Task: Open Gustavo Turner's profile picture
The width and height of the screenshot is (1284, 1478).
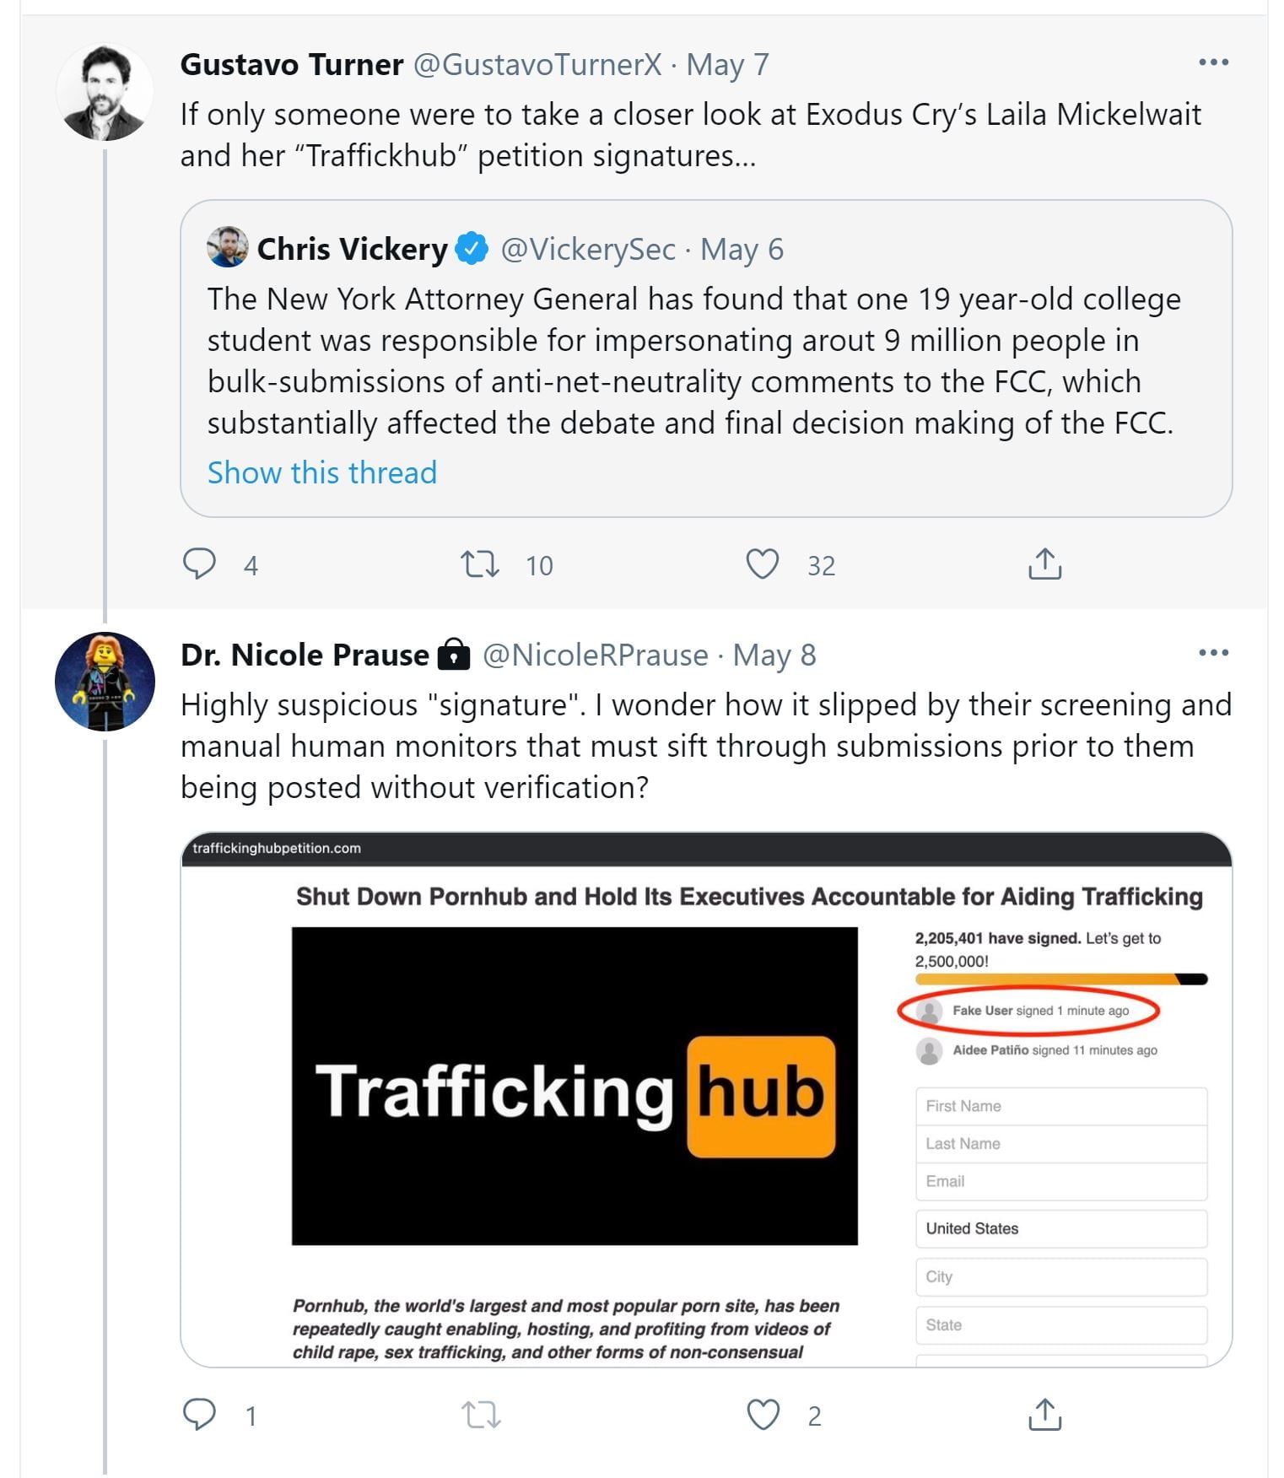Action: point(105,93)
